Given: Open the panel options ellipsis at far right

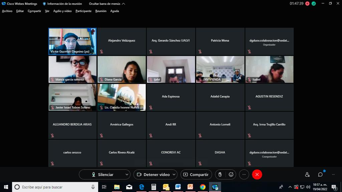Looking at the screenshot, I should pyautogui.click(x=333, y=175).
